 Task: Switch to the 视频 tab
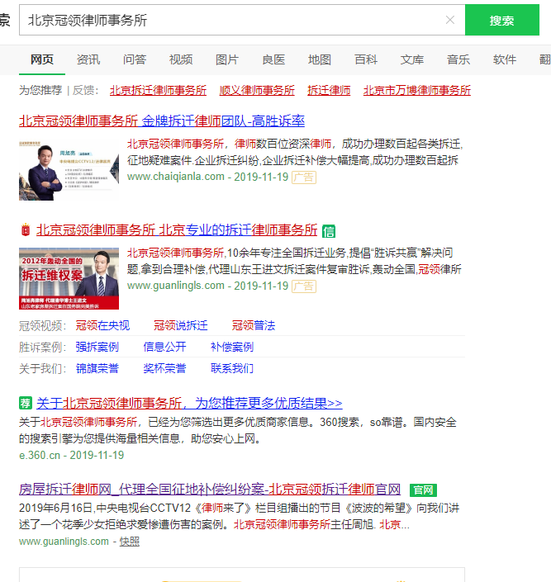click(181, 59)
